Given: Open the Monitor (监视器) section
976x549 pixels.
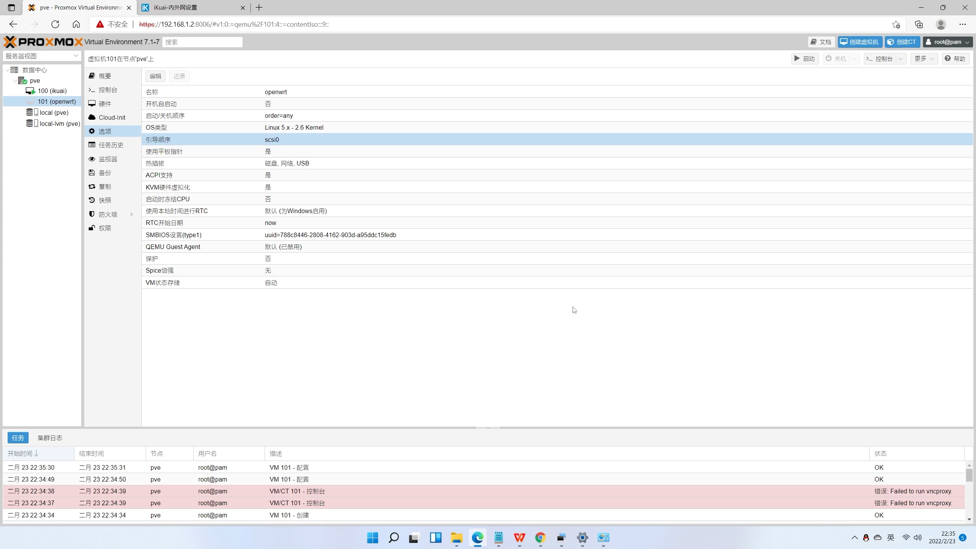Looking at the screenshot, I should 108,159.
